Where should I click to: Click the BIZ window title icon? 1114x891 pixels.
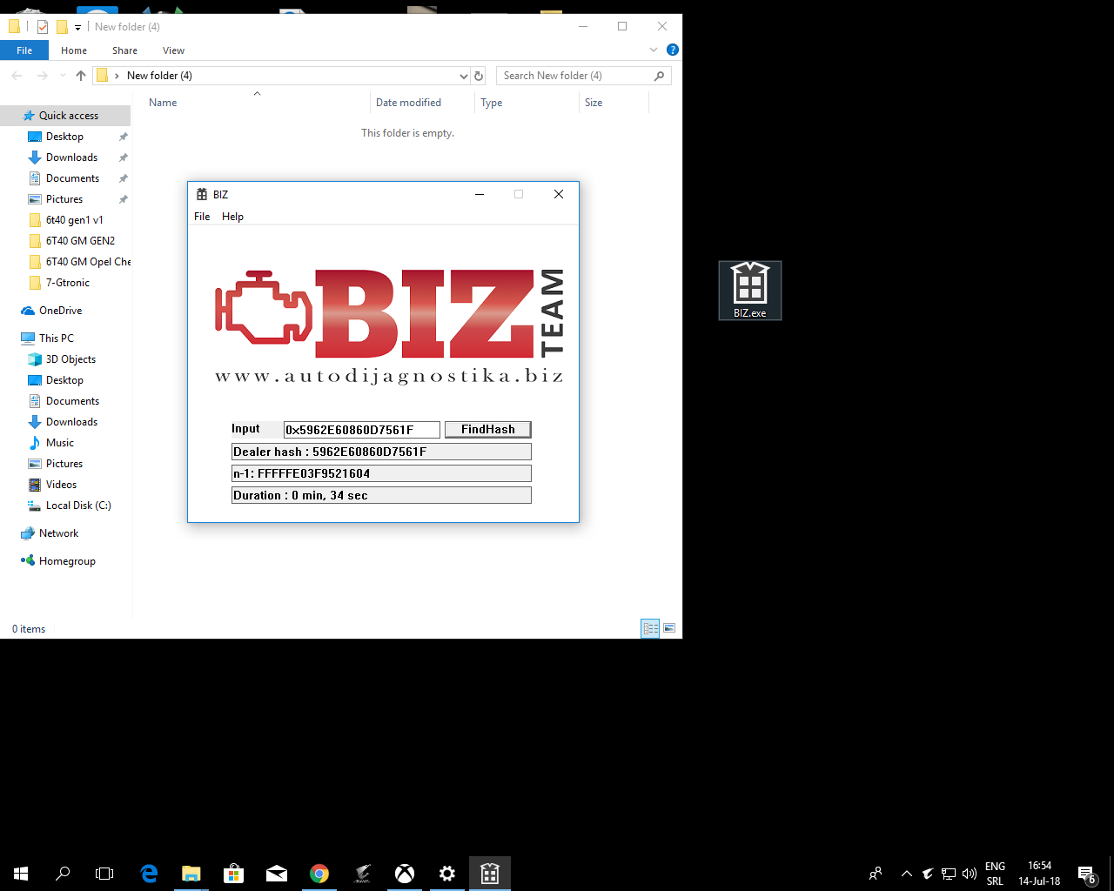point(202,194)
